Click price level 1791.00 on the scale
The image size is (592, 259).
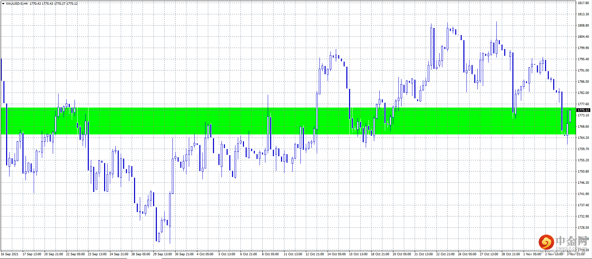583,70
